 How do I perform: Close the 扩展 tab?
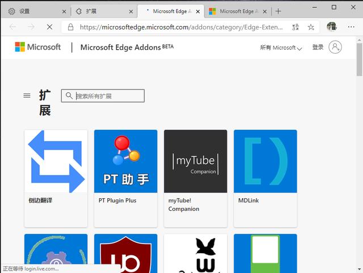click(131, 11)
